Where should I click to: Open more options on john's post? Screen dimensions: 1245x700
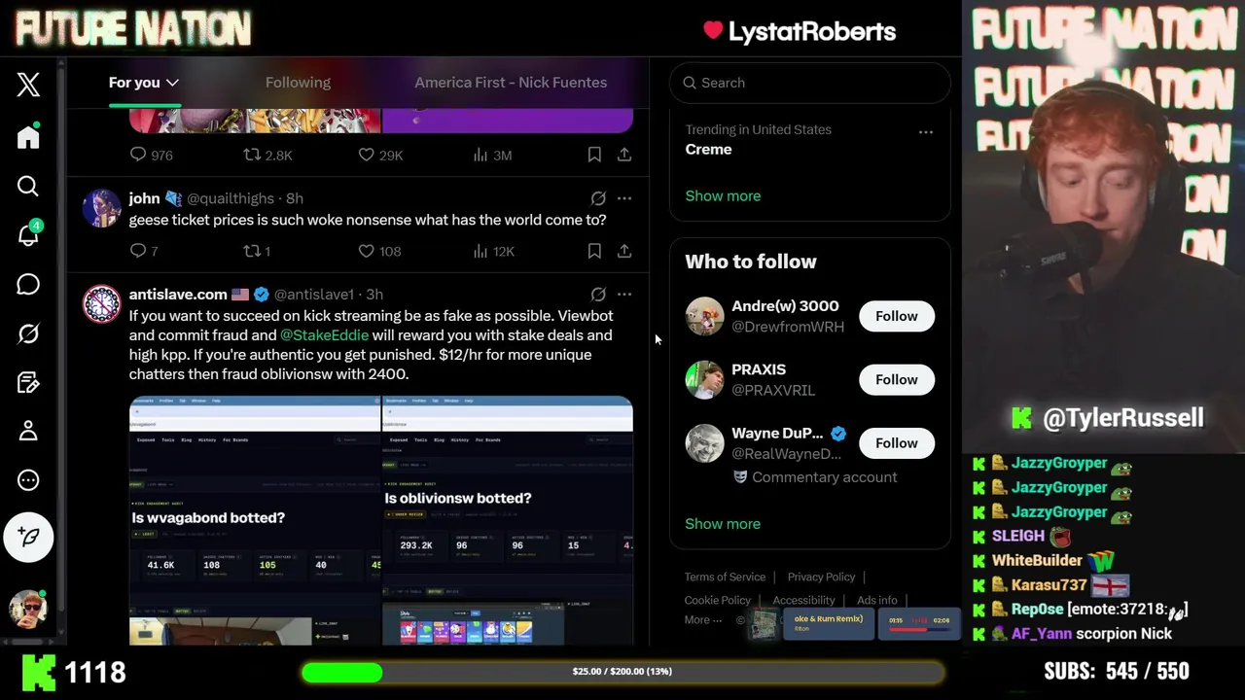click(624, 198)
